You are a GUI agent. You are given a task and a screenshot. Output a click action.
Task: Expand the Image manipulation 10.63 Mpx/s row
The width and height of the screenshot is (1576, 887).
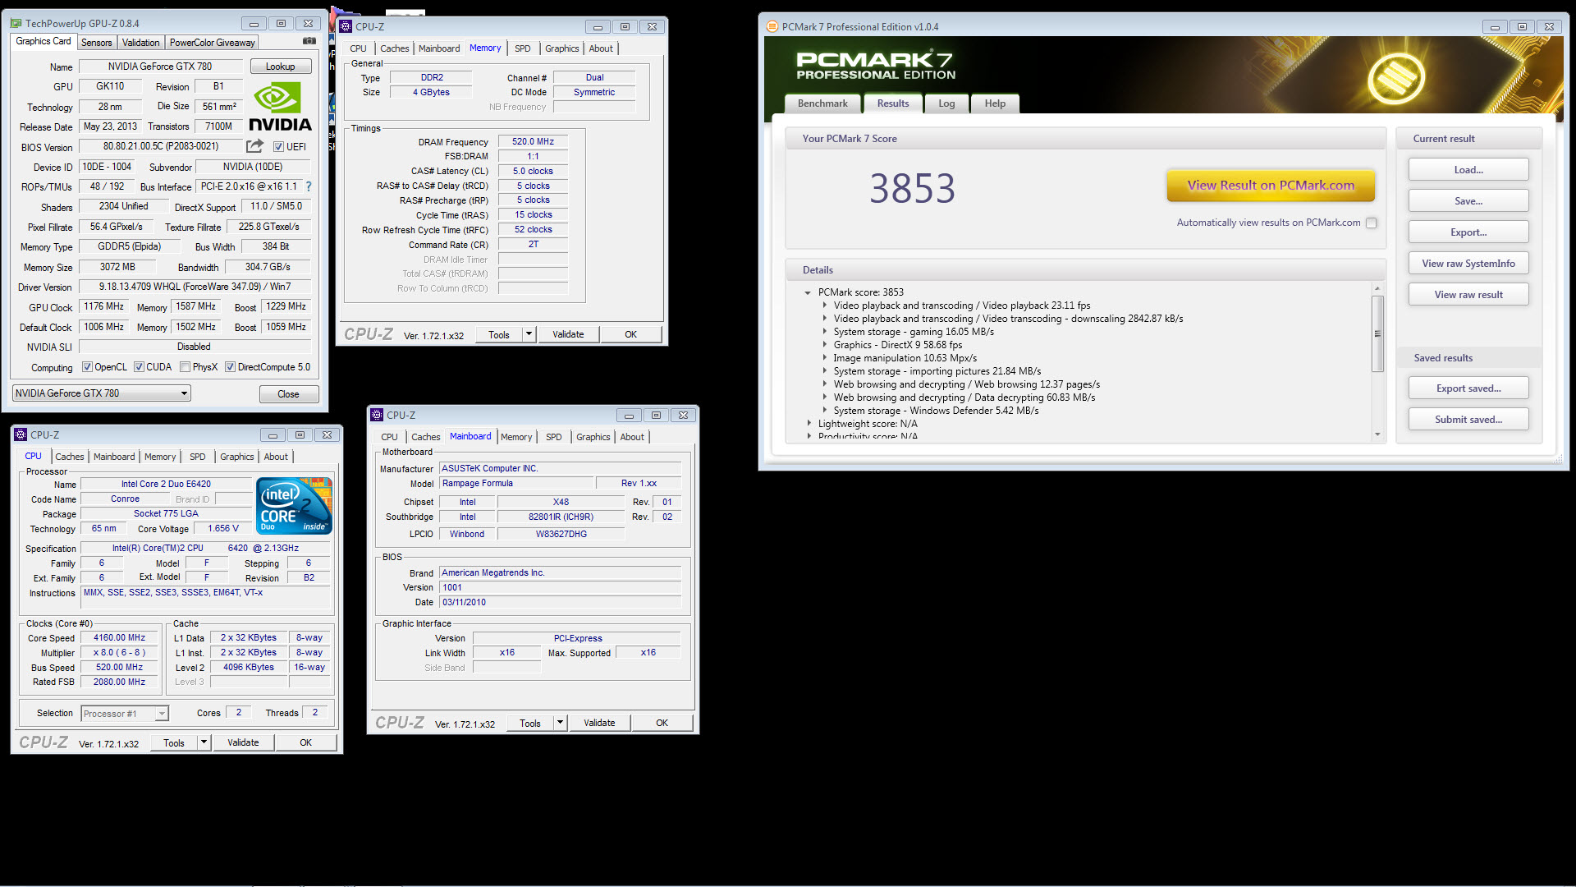[x=825, y=358]
